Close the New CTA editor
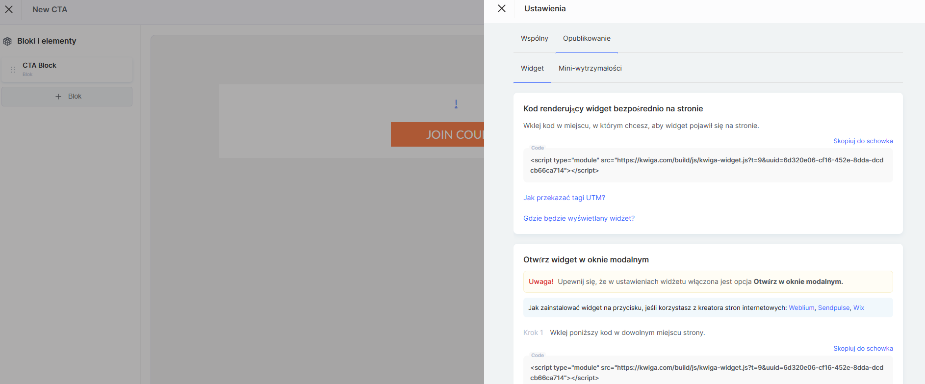Image resolution: width=925 pixels, height=384 pixels. coord(9,9)
